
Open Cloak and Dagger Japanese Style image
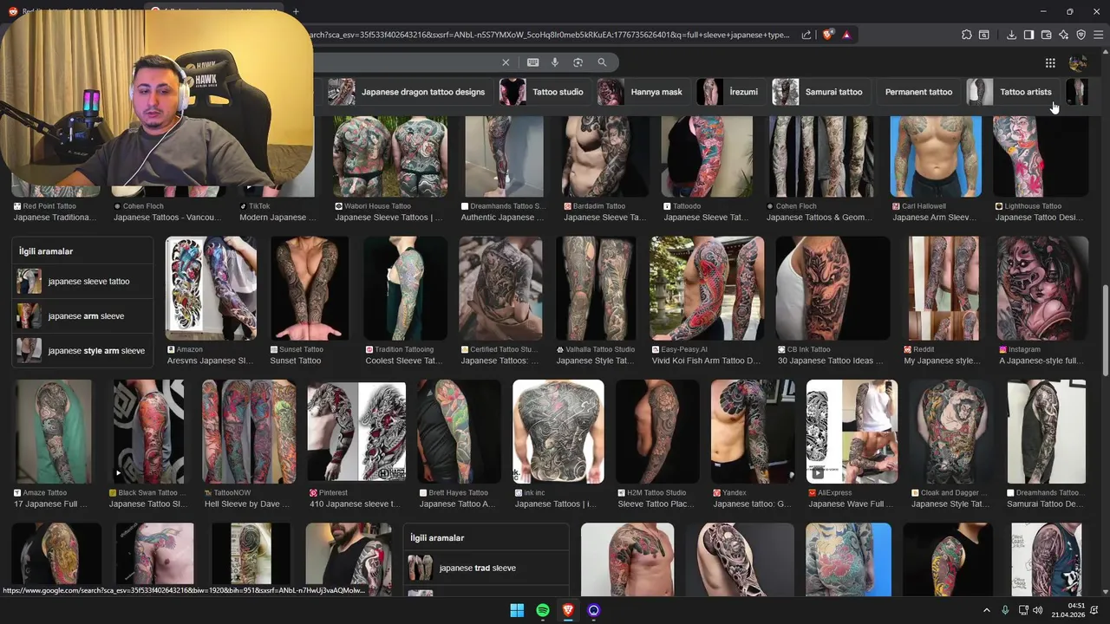953,432
